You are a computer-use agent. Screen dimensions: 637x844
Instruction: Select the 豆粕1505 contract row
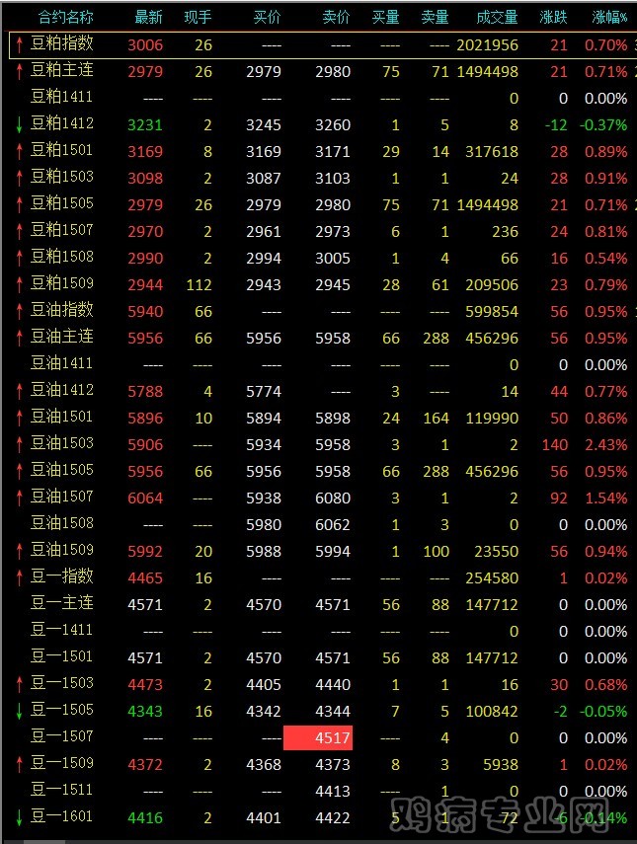322,204
